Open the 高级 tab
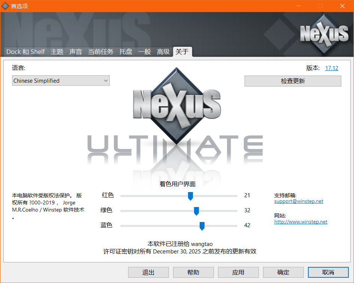 163,52
